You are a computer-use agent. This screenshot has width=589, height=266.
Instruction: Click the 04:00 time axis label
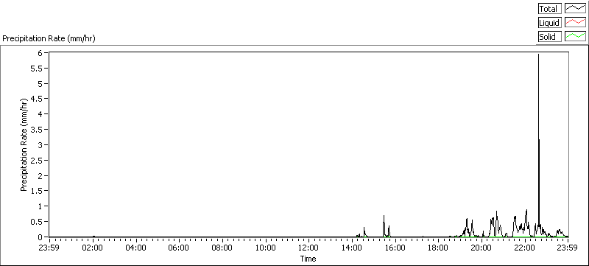point(136,248)
